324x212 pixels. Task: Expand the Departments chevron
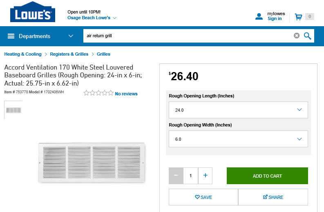pos(71,36)
